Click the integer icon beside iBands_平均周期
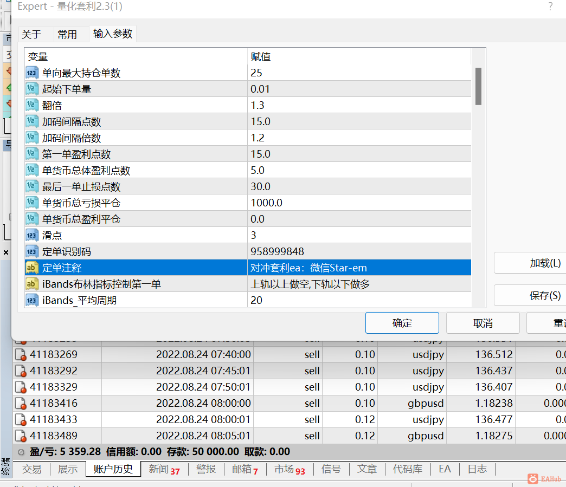Image resolution: width=566 pixels, height=487 pixels. 32,300
